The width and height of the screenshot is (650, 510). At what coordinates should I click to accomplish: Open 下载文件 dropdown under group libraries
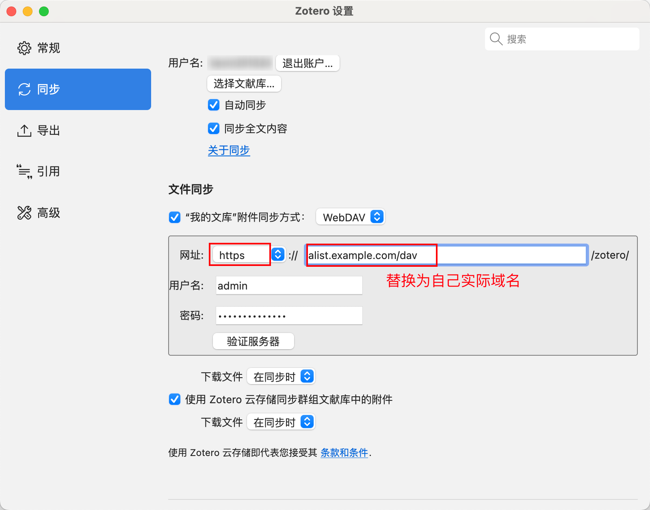[281, 422]
